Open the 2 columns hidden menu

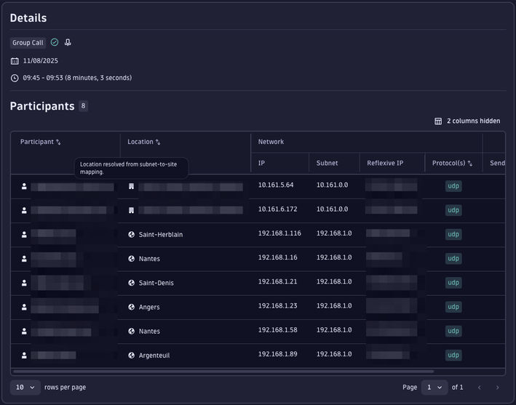[467, 121]
